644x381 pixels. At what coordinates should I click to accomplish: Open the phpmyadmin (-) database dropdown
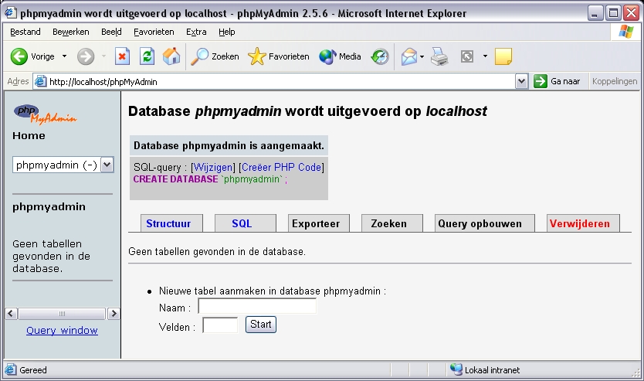point(63,165)
